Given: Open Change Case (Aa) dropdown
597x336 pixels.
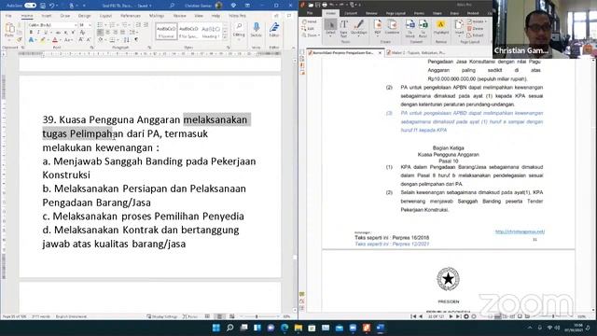Looking at the screenshot, I should tap(68, 39).
